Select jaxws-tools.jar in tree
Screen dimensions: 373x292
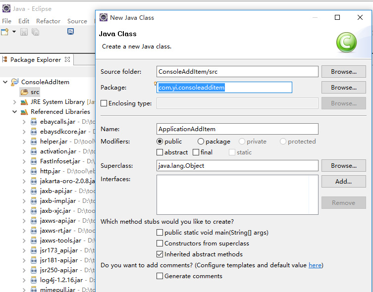[60, 241]
